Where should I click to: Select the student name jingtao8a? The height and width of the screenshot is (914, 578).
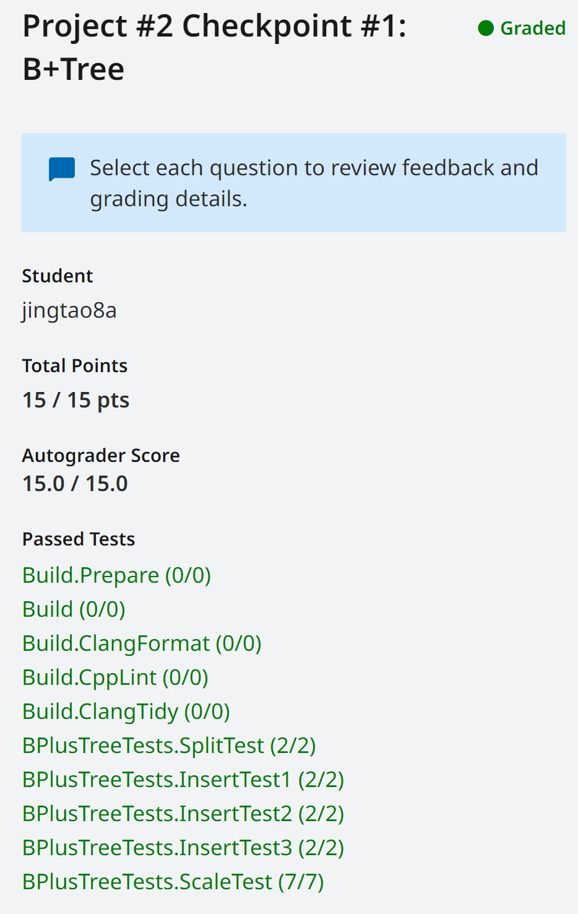[69, 310]
